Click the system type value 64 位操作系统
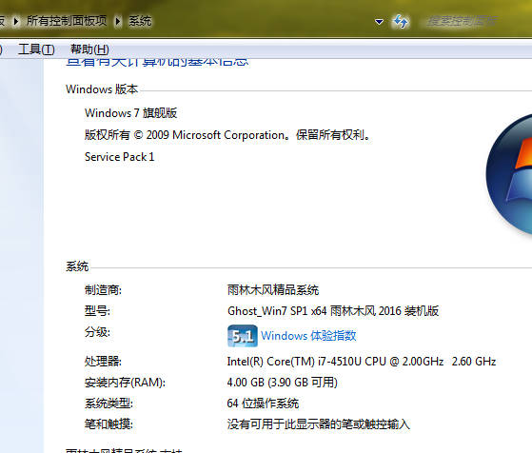Viewport: 532px width, 453px height. tap(263, 404)
